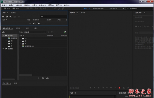
Task: Switch to the 收藏夹 panel tab
Action: tap(13, 13)
